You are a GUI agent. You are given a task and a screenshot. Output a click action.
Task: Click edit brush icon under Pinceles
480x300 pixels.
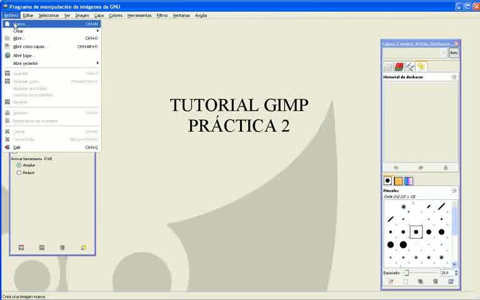click(x=391, y=282)
